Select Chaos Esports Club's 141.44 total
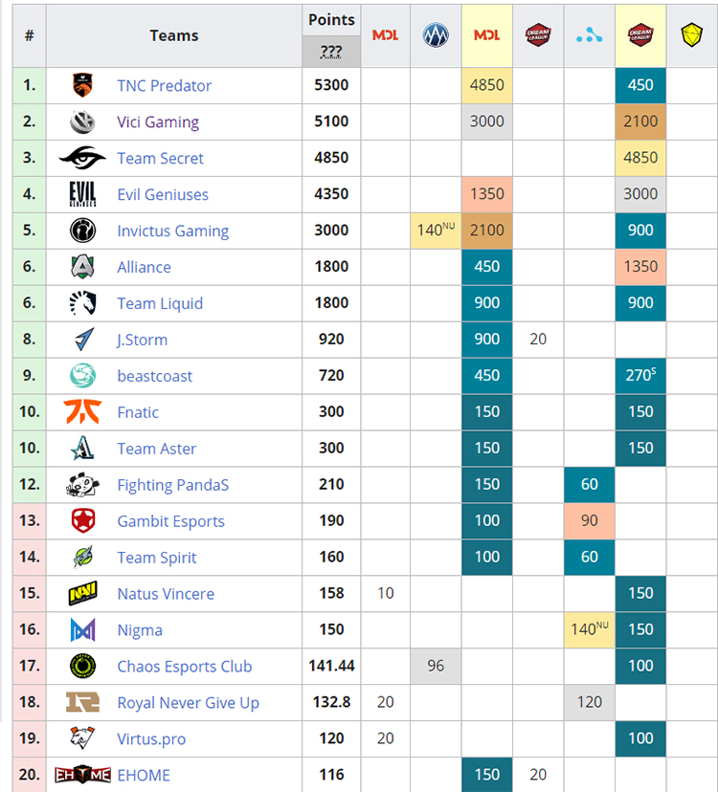718x792 pixels. click(331, 666)
